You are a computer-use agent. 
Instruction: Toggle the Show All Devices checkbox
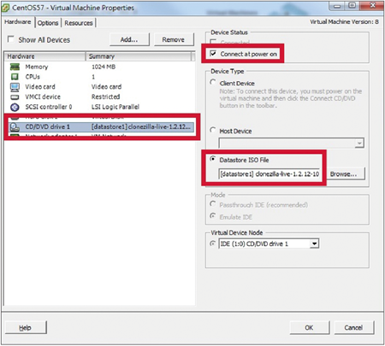11,39
